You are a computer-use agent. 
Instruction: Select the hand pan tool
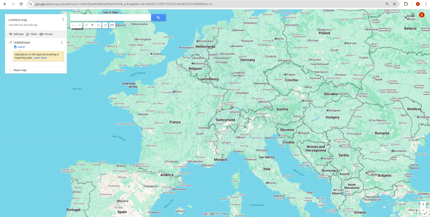pyautogui.click(x=86, y=25)
